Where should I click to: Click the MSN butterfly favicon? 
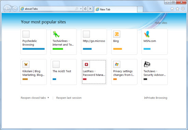[x=147, y=34]
